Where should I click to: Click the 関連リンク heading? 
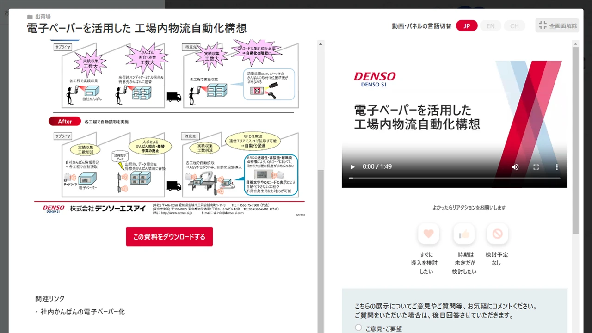(x=50, y=299)
